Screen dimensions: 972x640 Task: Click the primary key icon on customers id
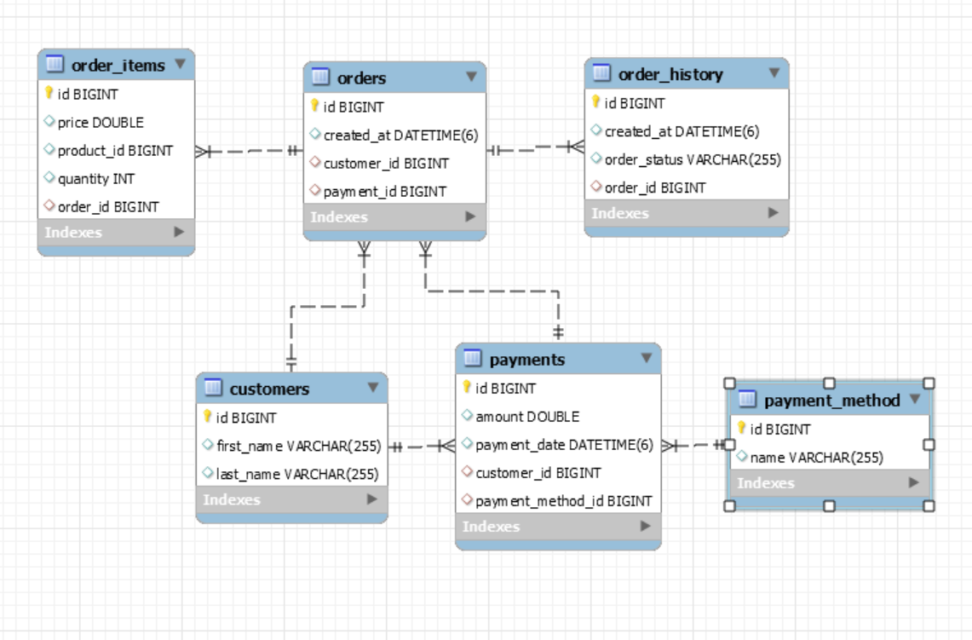click(208, 418)
